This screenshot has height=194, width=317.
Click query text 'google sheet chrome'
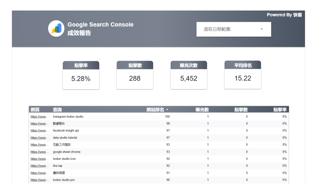pyautogui.click(x=67, y=152)
